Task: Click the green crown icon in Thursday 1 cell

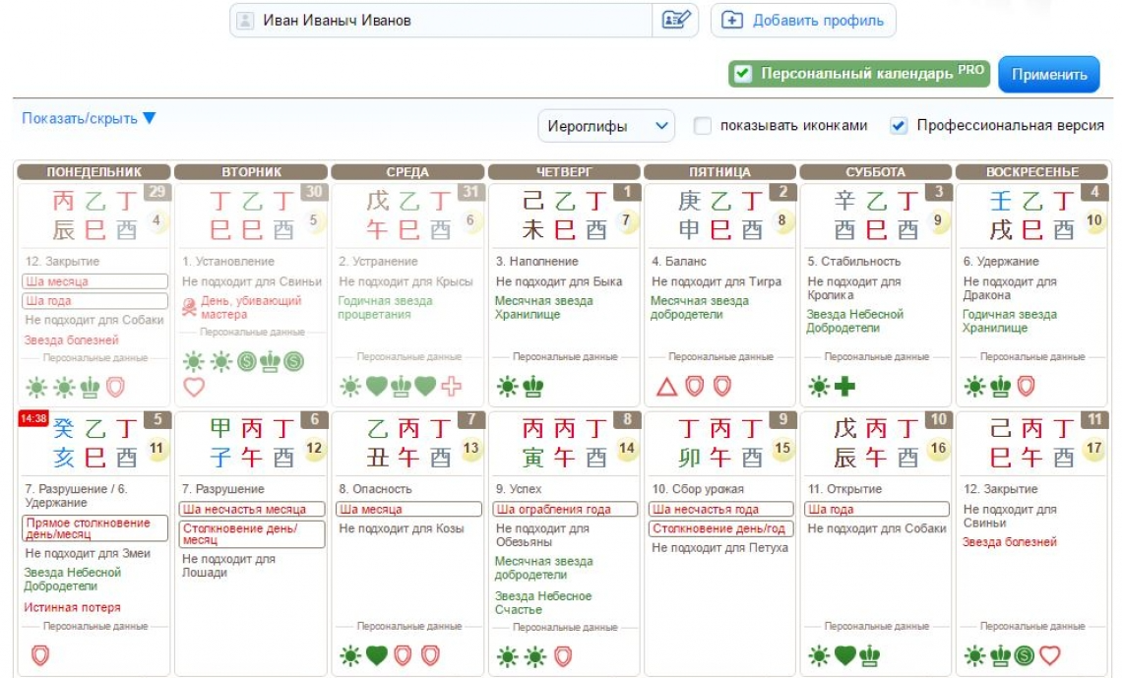Action: [x=533, y=387]
